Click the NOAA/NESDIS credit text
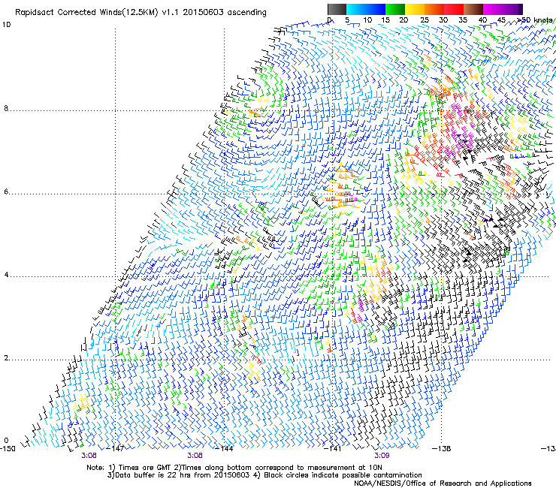 pos(443,483)
